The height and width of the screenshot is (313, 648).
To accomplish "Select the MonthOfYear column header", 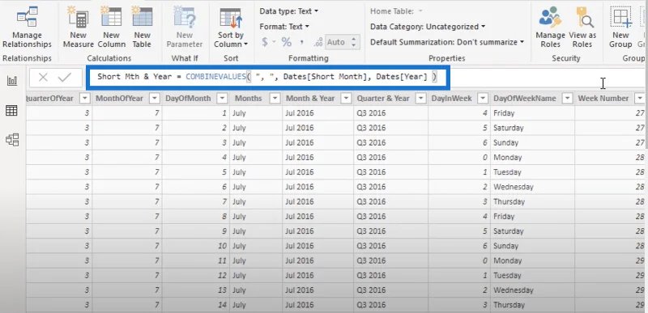I will click(119, 98).
